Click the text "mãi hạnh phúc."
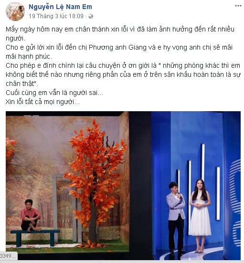 [x=29, y=56]
